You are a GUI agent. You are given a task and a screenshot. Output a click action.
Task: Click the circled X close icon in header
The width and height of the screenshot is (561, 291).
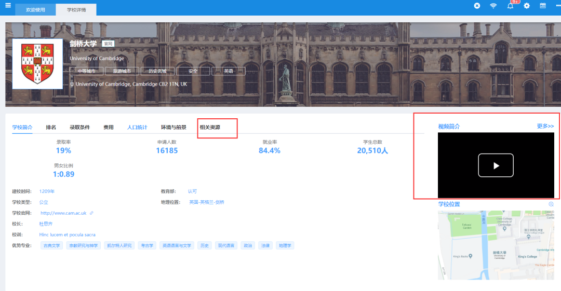(x=477, y=6)
